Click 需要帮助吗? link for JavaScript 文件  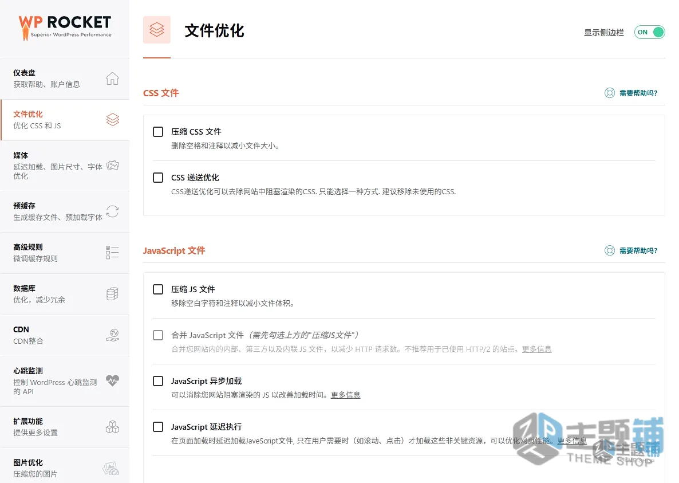coord(638,251)
